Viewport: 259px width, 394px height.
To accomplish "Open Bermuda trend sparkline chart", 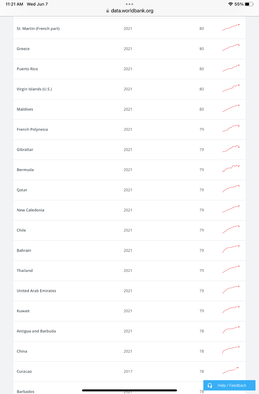I will pyautogui.click(x=231, y=168).
